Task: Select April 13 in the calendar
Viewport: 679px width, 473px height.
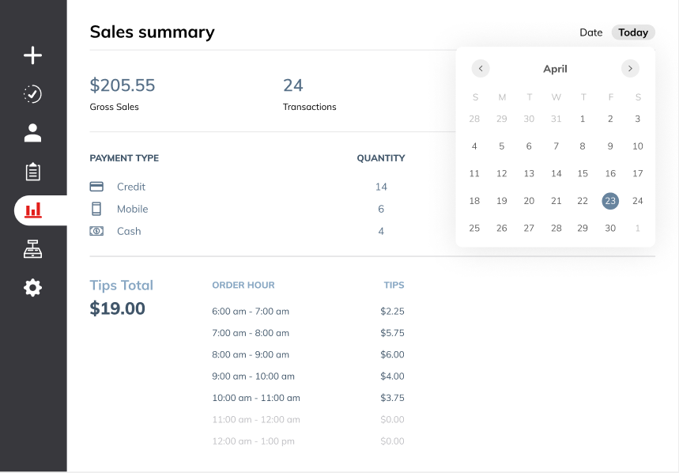Action: (x=529, y=173)
